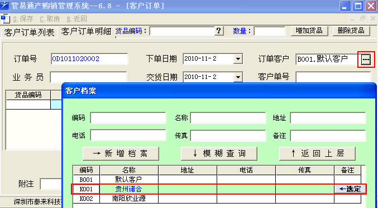378x208 pixels.
Task: Click ←选定 button on K001 row
Action: pyautogui.click(x=350, y=189)
